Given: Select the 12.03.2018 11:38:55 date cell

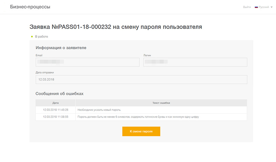Looking at the screenshot, I should pos(56,117).
